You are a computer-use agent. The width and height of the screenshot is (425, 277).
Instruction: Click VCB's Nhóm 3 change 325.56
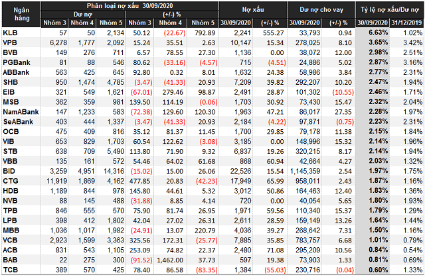tap(139, 240)
